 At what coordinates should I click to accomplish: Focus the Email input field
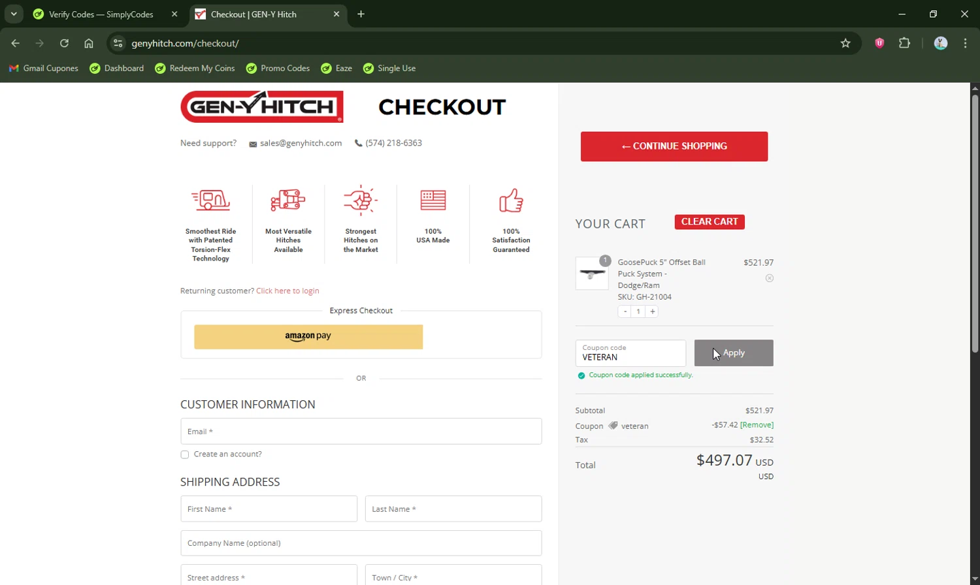pos(361,431)
